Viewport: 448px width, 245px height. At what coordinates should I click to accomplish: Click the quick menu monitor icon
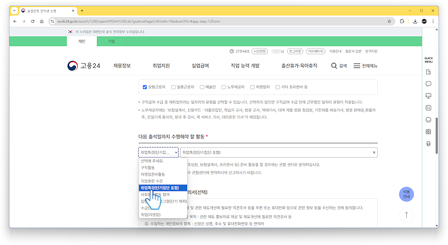pos(428,96)
